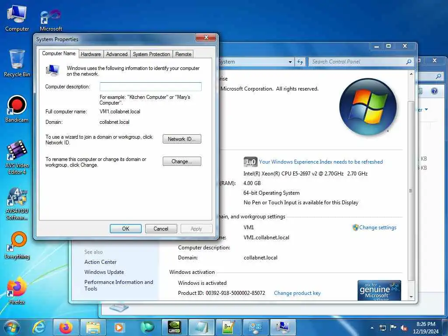Open the AVS4YOU Software desktop shortcut
Screen dimensions: 448x336
pos(17,204)
